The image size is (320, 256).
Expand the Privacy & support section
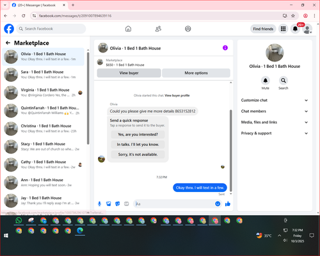275,133
